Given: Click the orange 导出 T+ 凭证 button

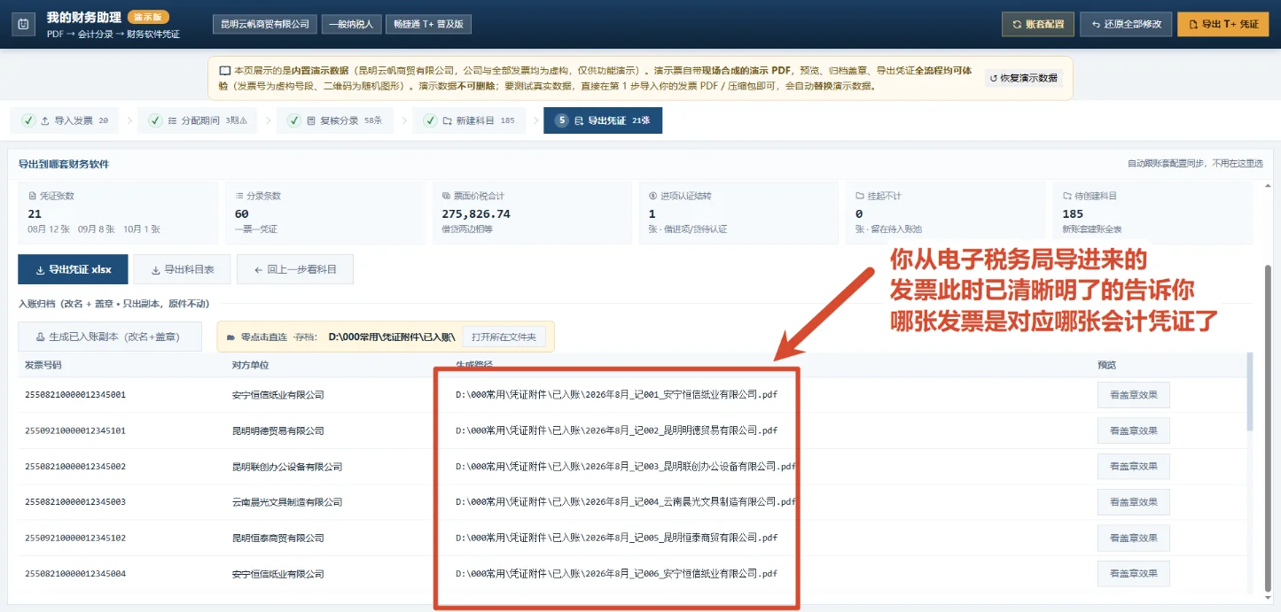Looking at the screenshot, I should [x=1223, y=24].
